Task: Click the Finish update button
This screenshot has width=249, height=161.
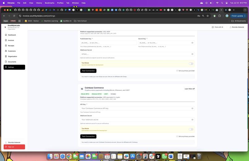Action: pos(237,16)
